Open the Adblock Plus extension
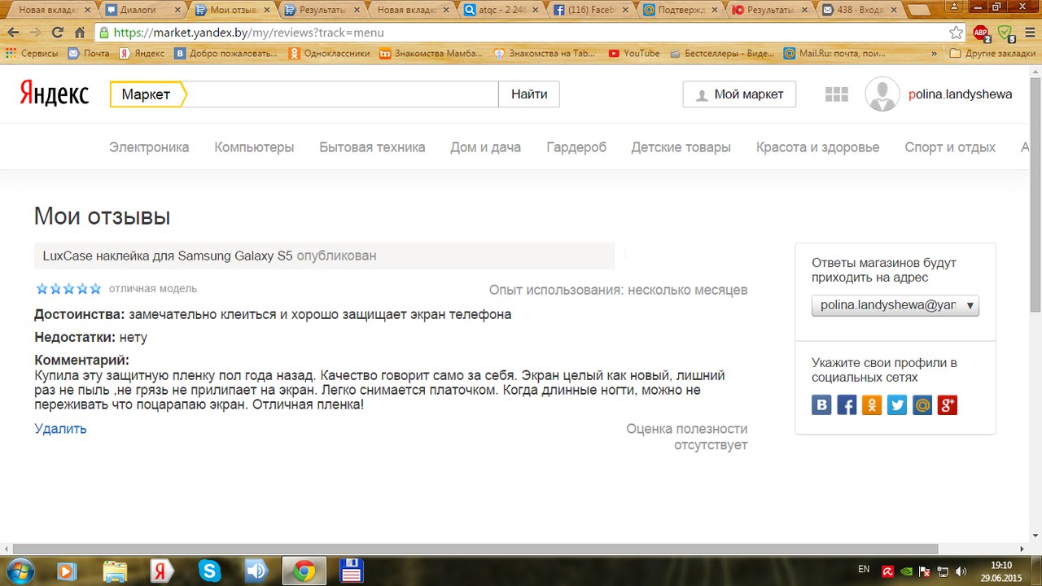Viewport: 1042px width, 586px height. pos(981,33)
